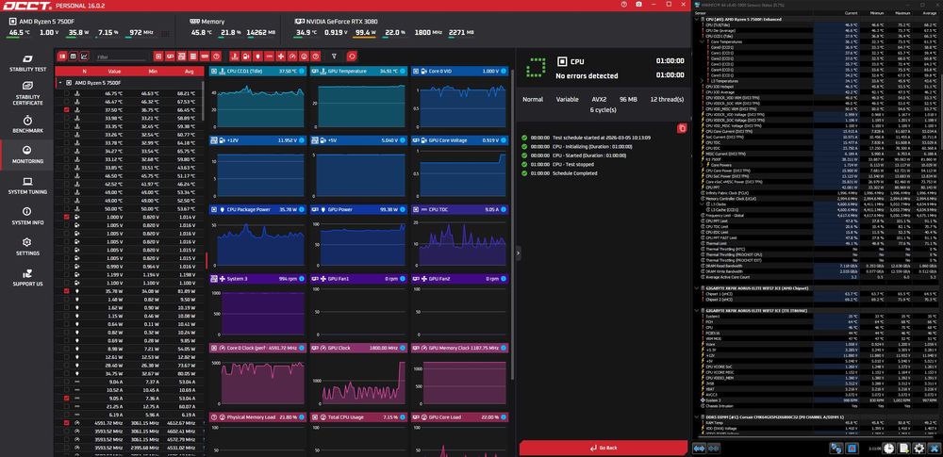Take screenshot with OCCT camera icon

click(638, 4)
